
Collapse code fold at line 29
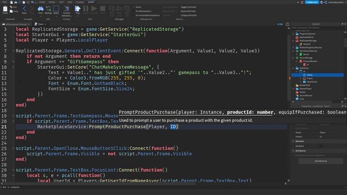[13, 170]
